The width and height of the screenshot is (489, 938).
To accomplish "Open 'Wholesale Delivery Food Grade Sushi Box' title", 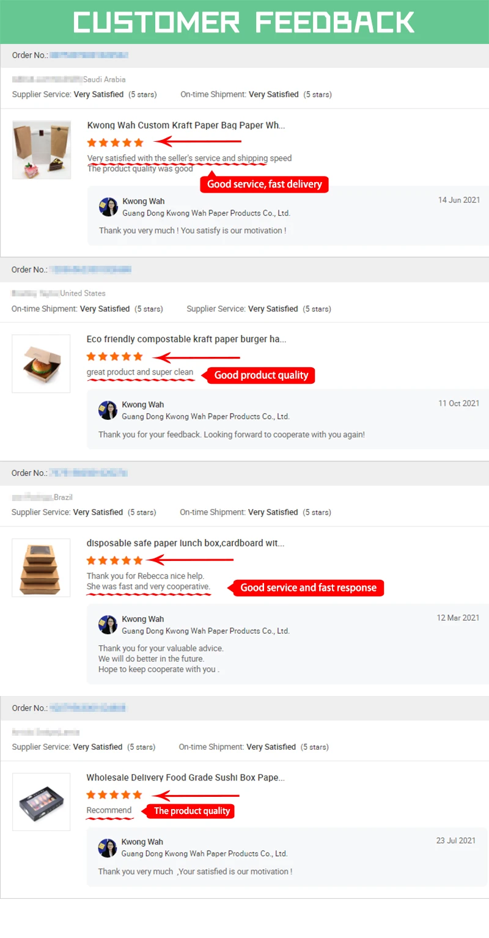I will pyautogui.click(x=185, y=778).
